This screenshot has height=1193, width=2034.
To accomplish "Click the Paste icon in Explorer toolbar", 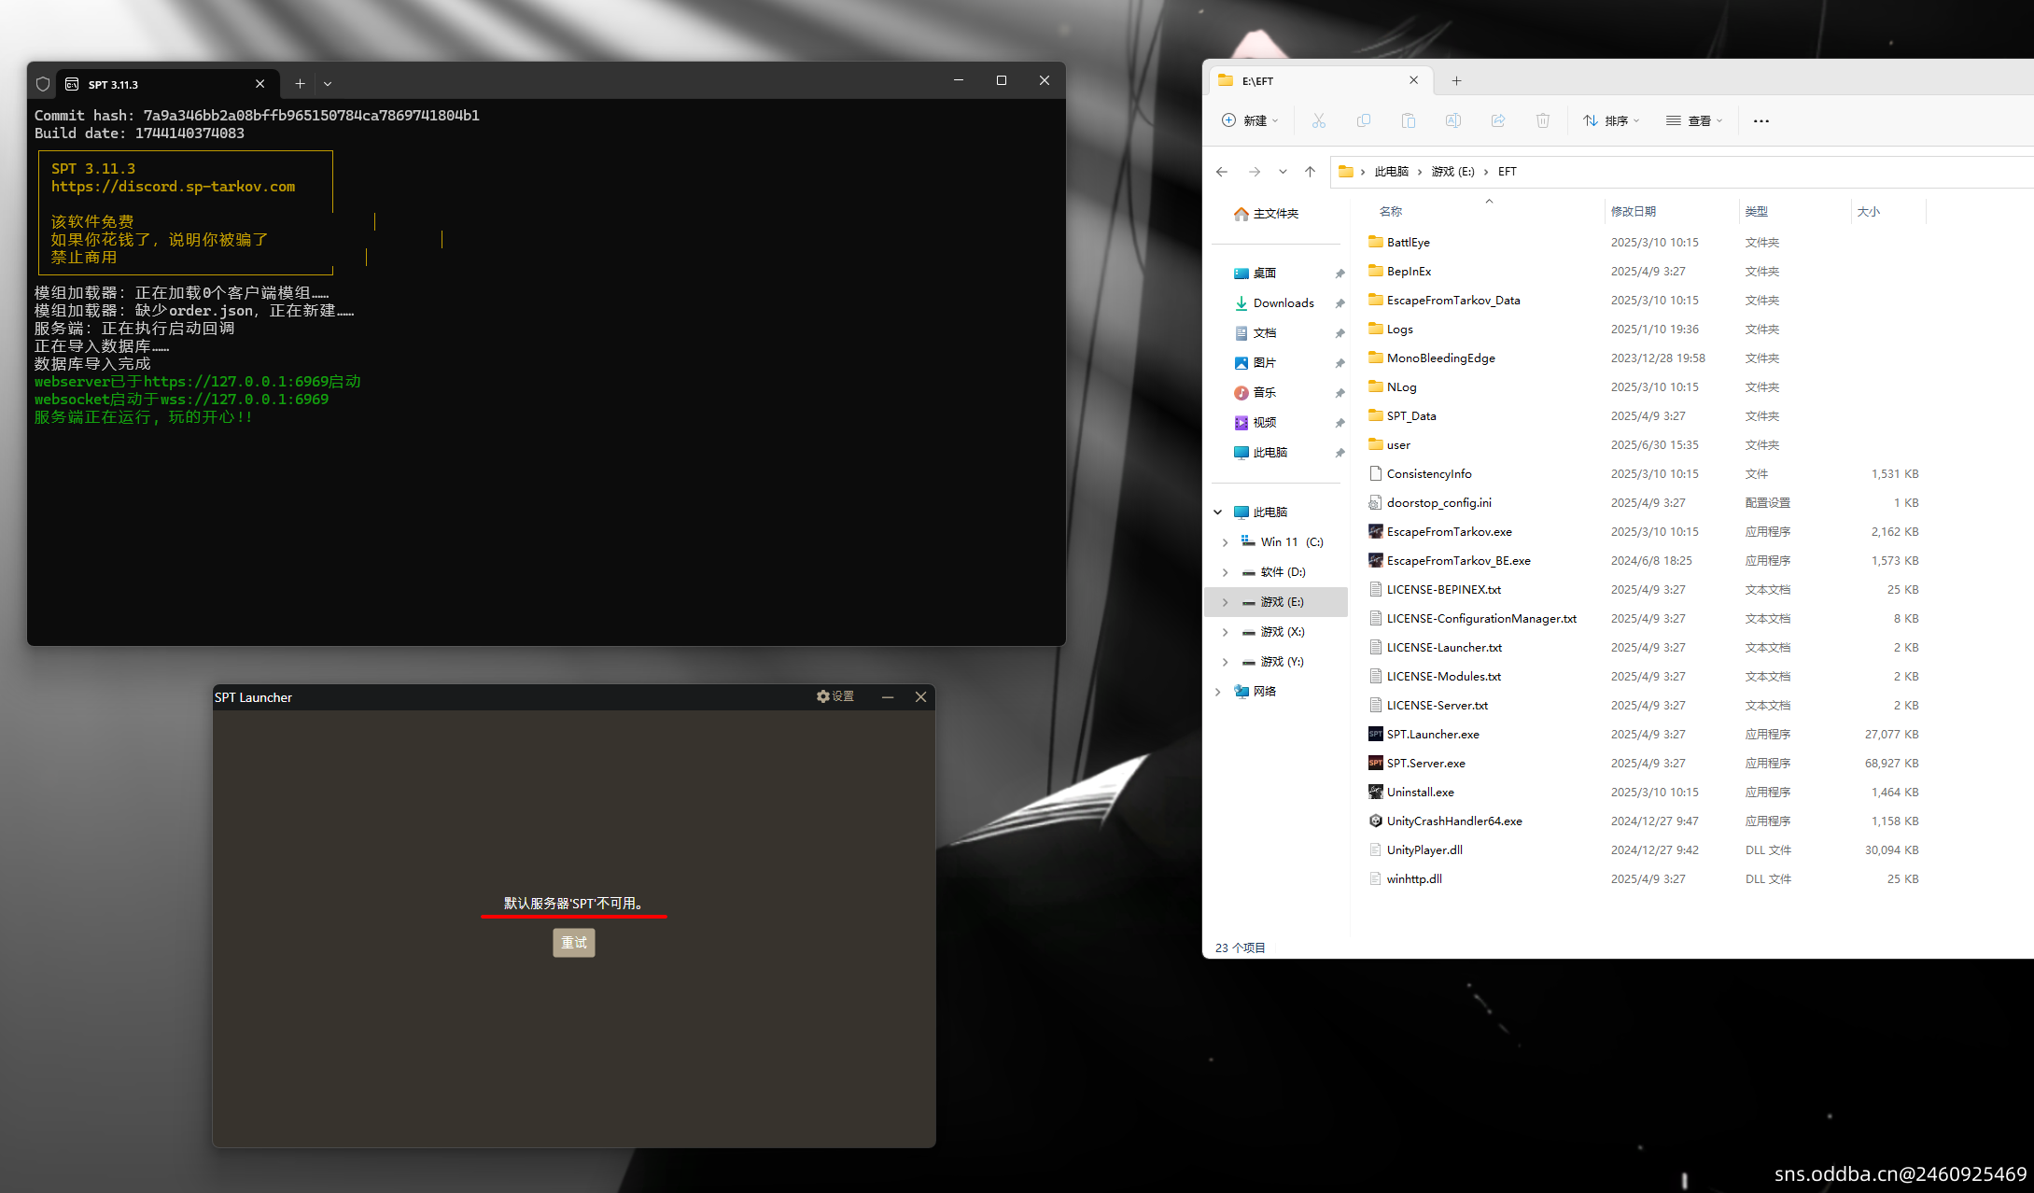I will point(1409,120).
